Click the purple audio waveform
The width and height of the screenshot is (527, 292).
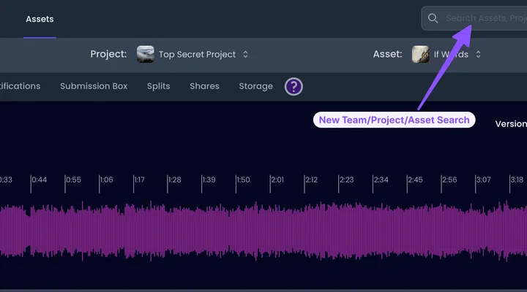[x=263, y=231]
